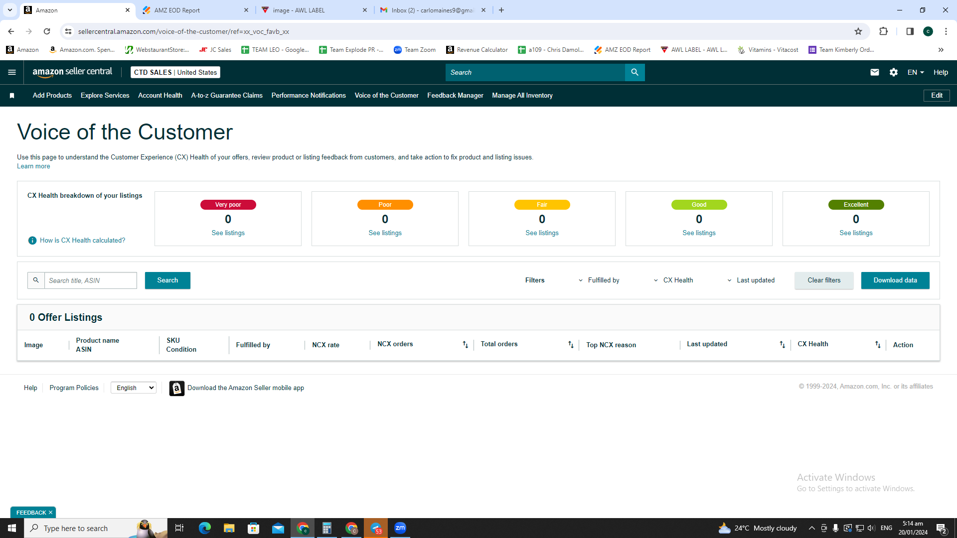Open the Chrome side panel icon
The width and height of the screenshot is (957, 538).
click(910, 31)
